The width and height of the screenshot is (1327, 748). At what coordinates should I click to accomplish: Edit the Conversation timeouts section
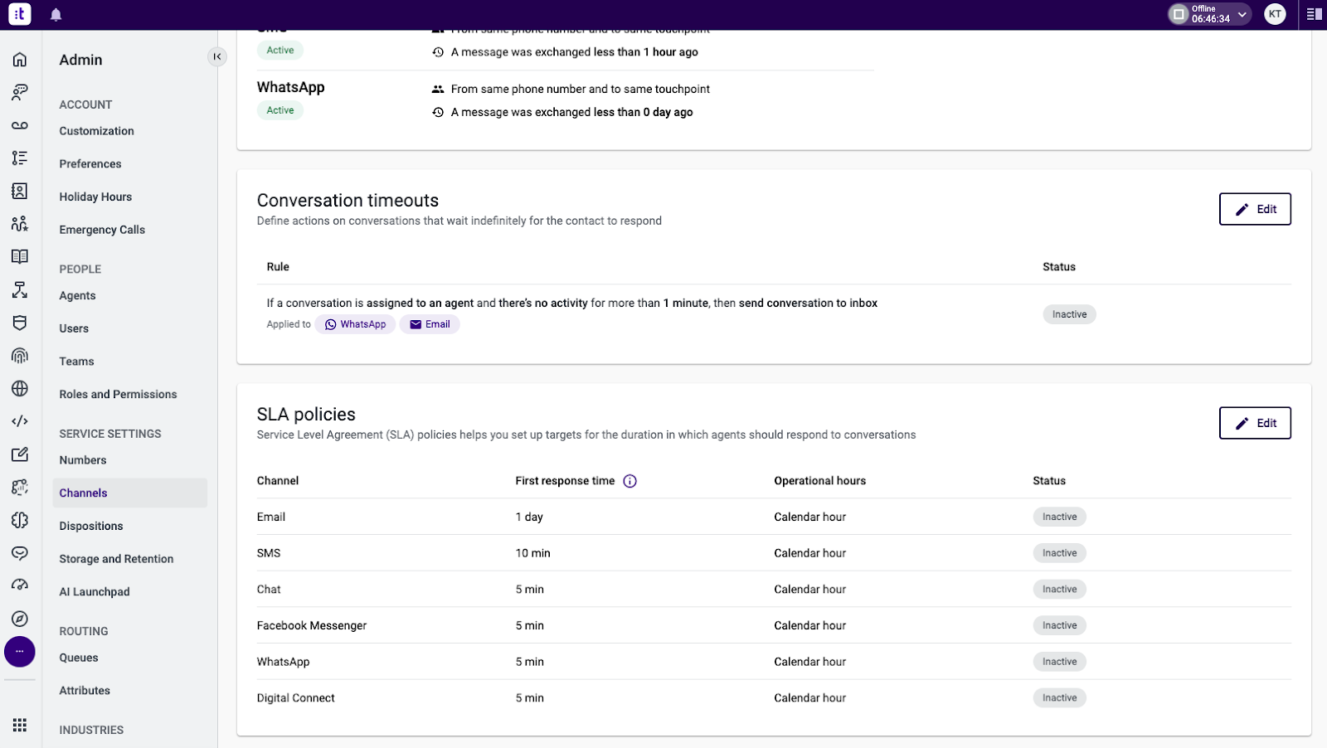pos(1255,209)
